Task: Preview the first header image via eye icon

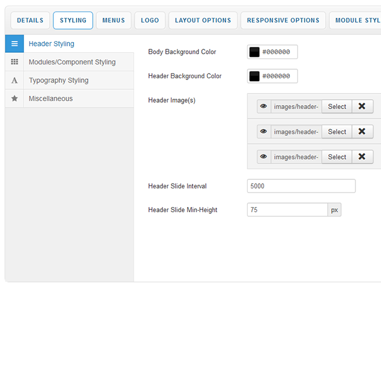Action: point(264,107)
